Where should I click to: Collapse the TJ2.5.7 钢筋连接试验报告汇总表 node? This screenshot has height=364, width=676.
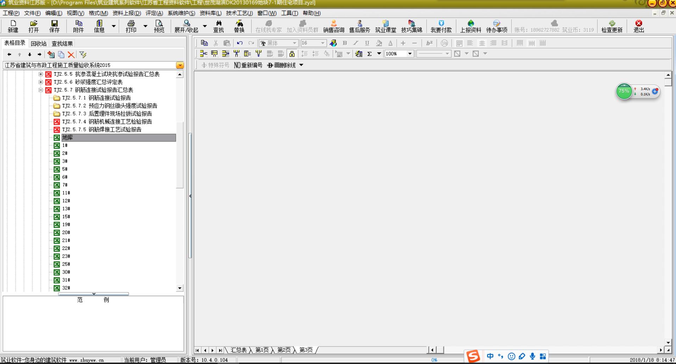[40, 90]
